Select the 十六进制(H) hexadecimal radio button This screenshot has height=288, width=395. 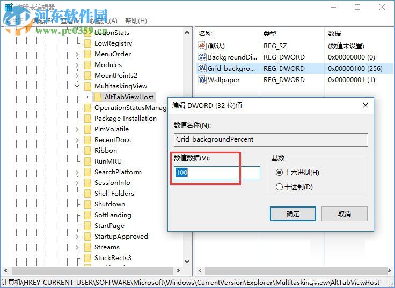coord(279,173)
